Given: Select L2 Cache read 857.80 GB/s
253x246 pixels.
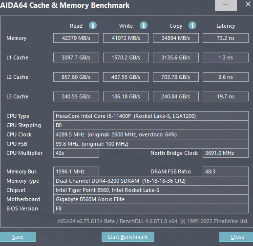Looking at the screenshot, I should click(76, 77).
